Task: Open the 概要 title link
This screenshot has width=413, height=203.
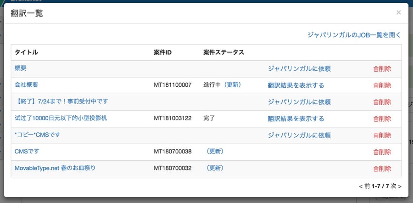Action: click(21, 68)
